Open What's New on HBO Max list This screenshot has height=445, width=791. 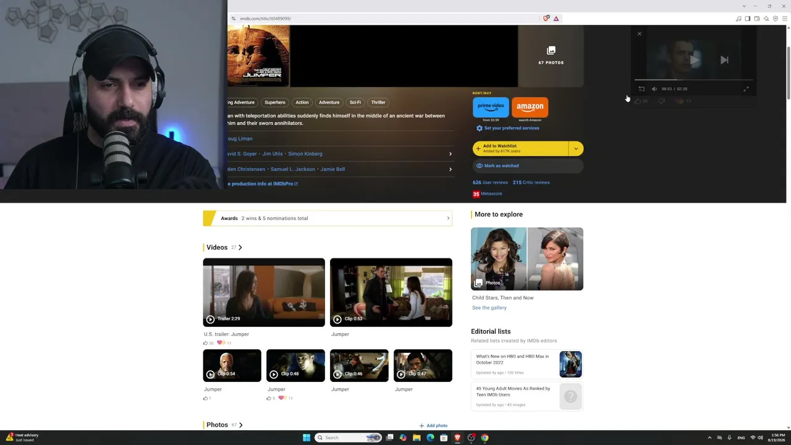click(527, 365)
